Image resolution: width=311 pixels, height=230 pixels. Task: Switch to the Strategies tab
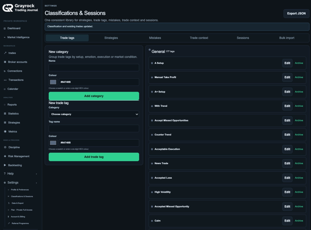point(111,38)
